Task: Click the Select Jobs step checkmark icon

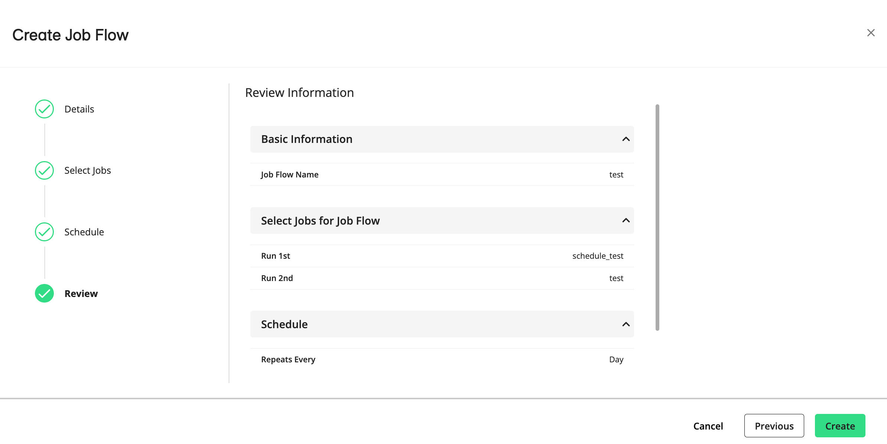Action: point(44,170)
